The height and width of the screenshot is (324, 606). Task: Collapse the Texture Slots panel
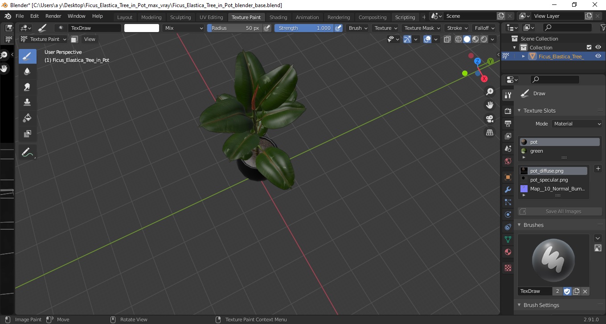click(519, 110)
